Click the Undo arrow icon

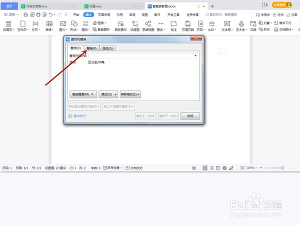pos(50,14)
